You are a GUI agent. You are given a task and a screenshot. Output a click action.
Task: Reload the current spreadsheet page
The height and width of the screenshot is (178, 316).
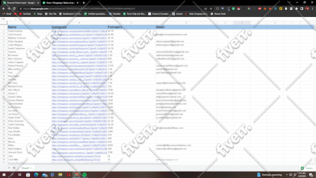[14, 9]
